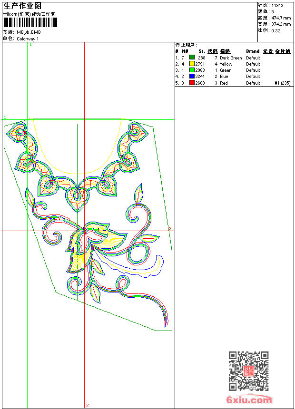Choose the Red thread color swatch
The width and height of the screenshot is (295, 409).
point(192,83)
